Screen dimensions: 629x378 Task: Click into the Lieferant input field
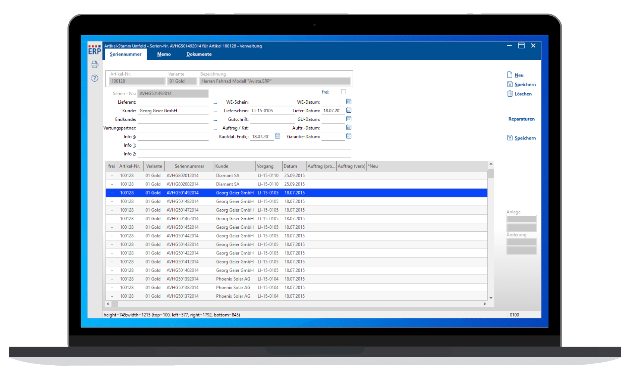tap(173, 102)
